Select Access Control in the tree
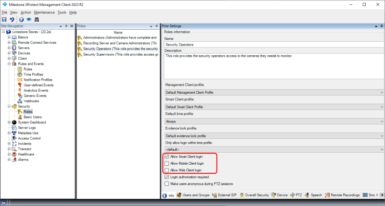 pyautogui.click(x=29, y=138)
